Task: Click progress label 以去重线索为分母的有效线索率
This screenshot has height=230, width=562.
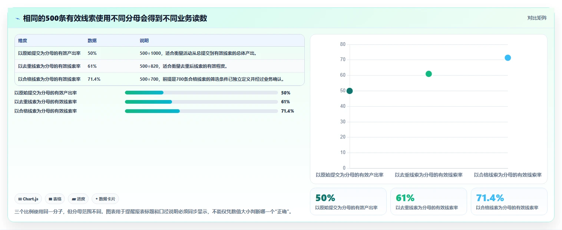Action: coord(46,102)
